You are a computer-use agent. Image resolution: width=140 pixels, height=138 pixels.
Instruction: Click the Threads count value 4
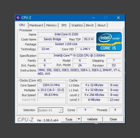tap(115, 110)
